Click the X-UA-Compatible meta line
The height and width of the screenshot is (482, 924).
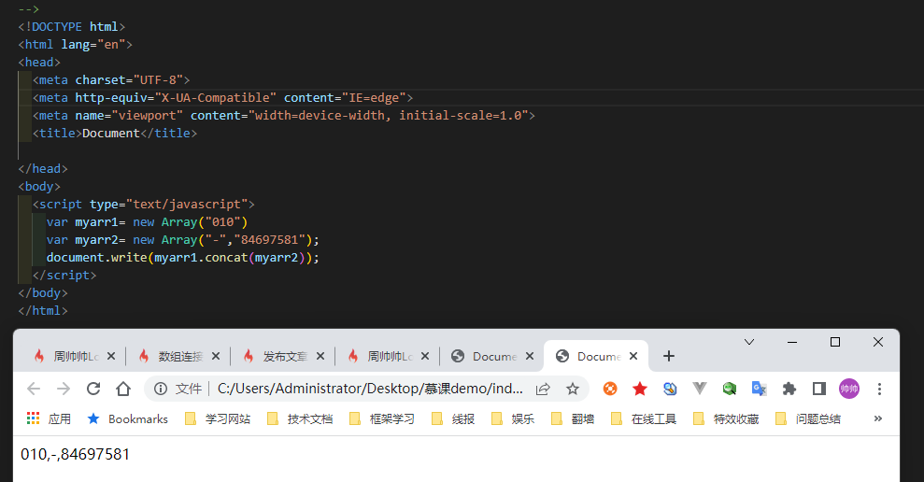pyautogui.click(x=222, y=98)
